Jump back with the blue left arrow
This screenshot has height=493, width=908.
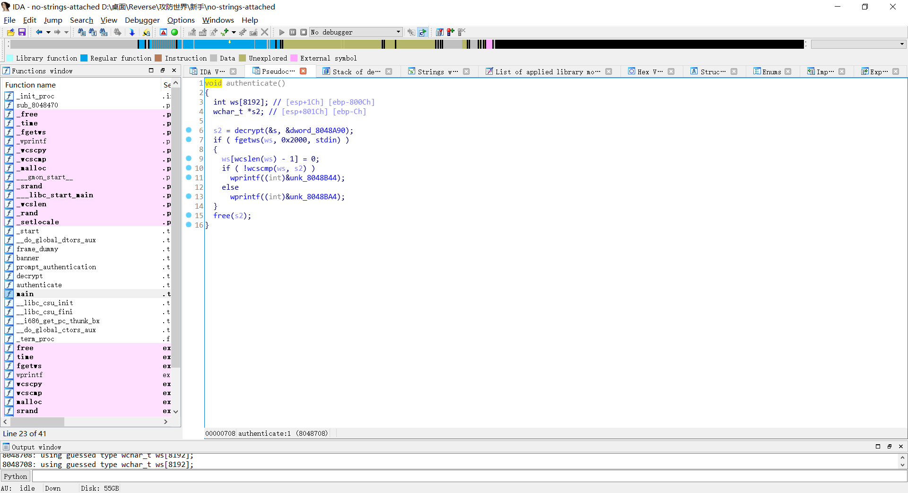39,32
